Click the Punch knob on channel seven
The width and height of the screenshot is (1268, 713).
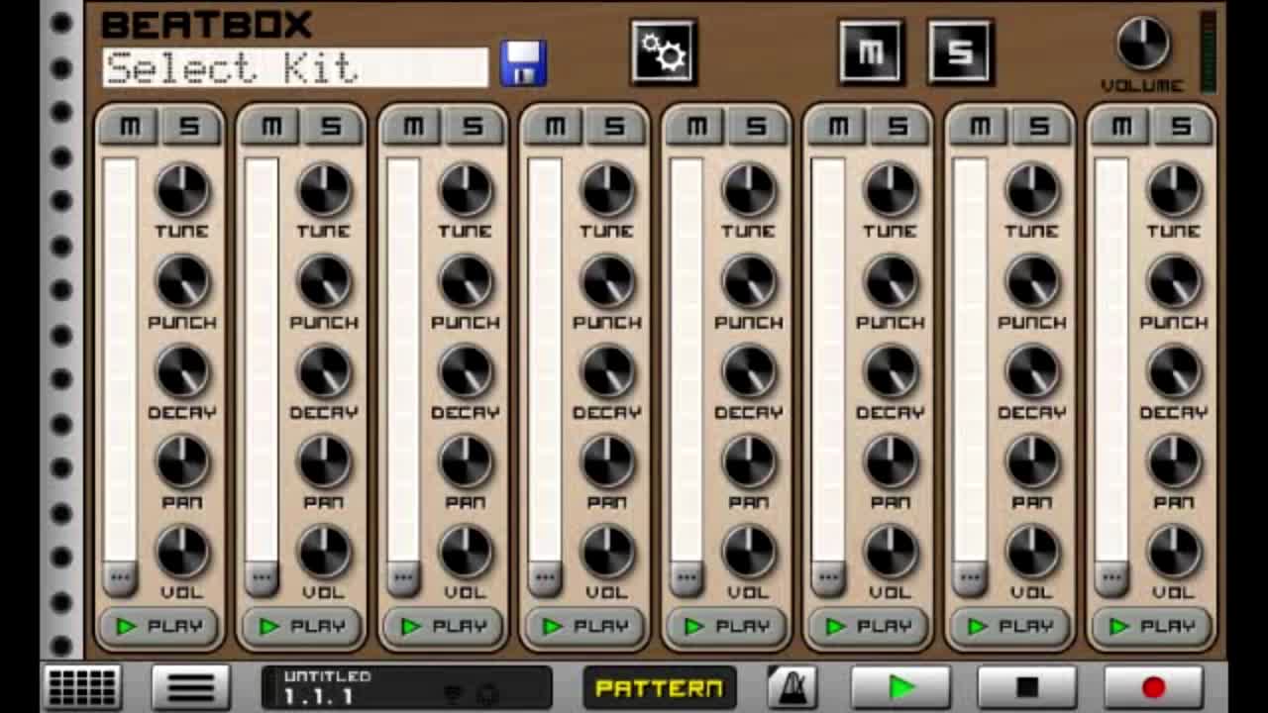[1033, 281]
